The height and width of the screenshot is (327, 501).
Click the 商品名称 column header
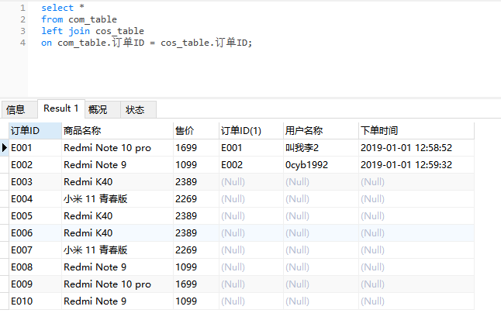117,131
